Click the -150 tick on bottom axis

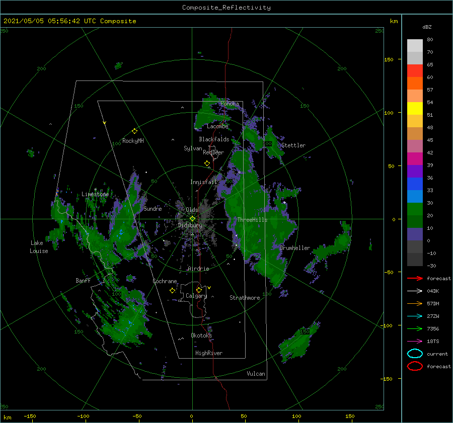[30, 416]
